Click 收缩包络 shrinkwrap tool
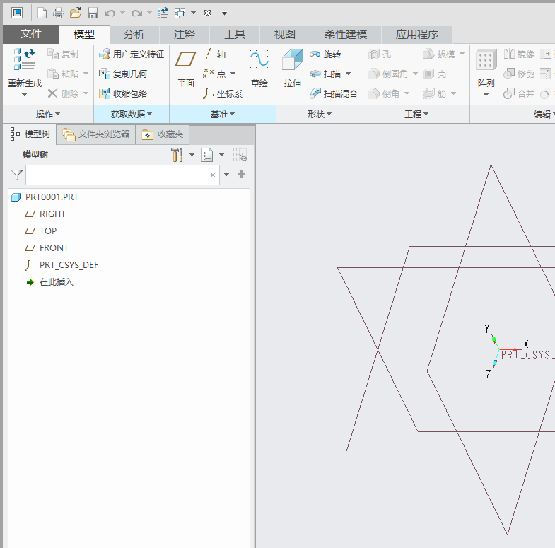 point(123,93)
